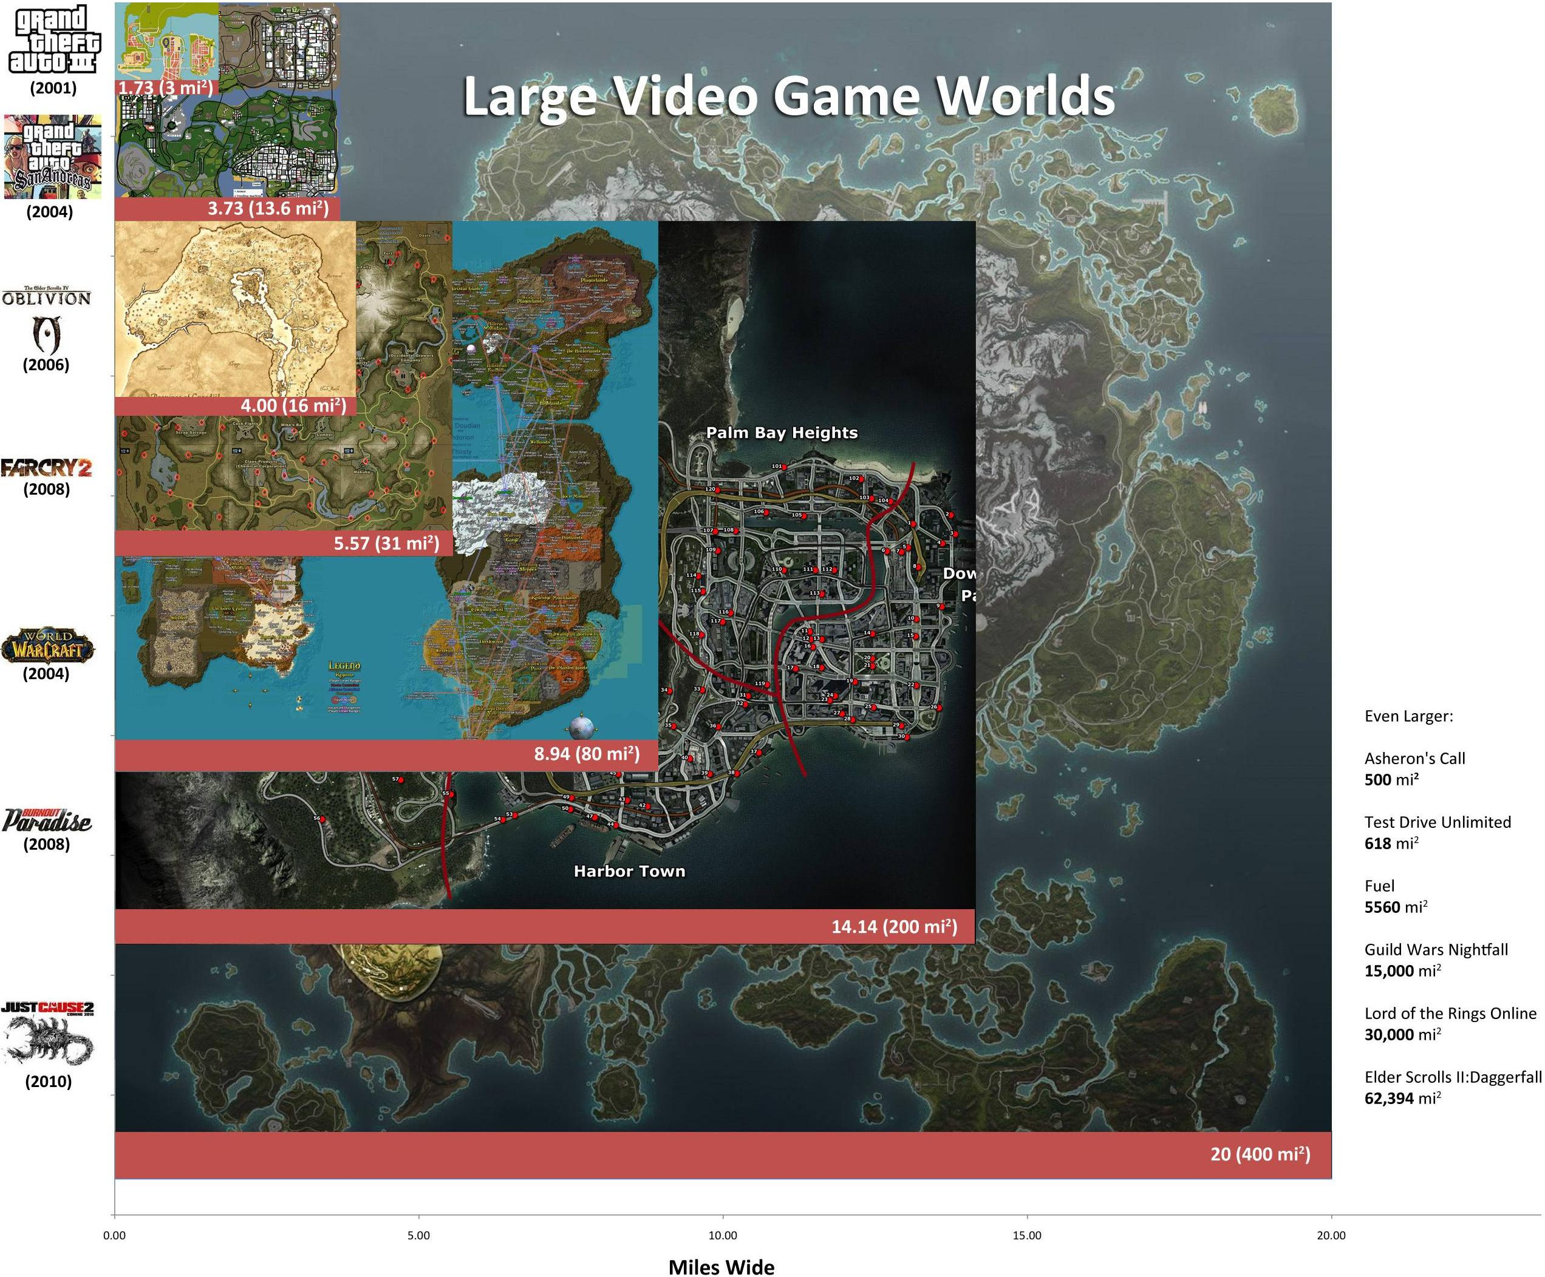
Task: Click the "Even Larger:" heading
Action: [x=1409, y=716]
